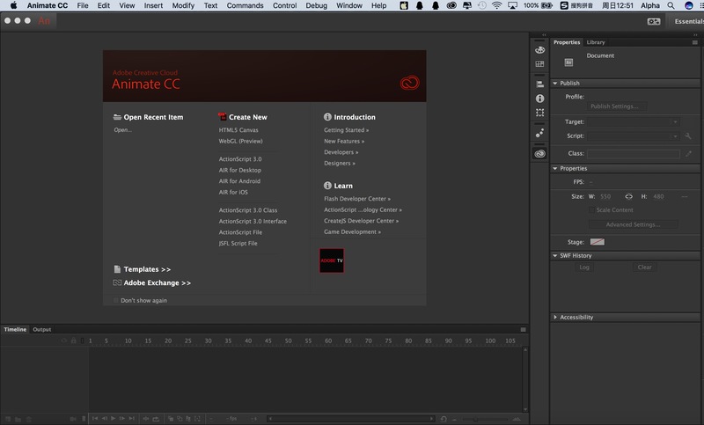Screen dimensions: 704x425
Task: Click the Edit class definition pencil icon
Action: [688, 153]
